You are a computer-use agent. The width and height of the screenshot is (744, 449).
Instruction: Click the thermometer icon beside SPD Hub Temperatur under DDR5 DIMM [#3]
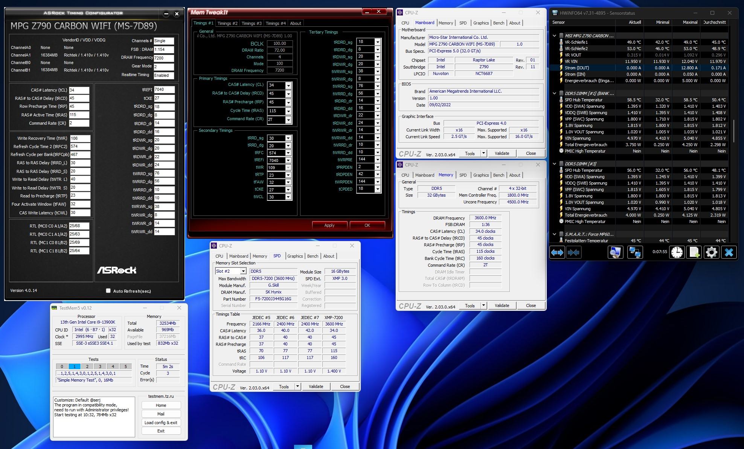(561, 170)
